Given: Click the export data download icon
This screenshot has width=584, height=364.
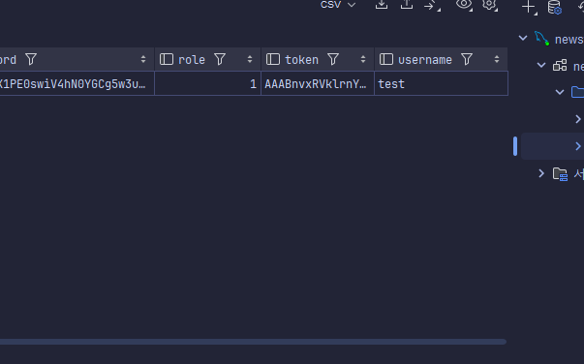Looking at the screenshot, I should (382, 5).
